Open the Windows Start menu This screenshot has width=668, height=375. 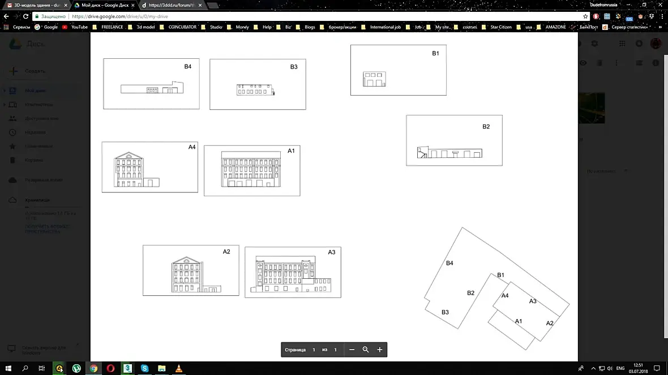(8, 368)
